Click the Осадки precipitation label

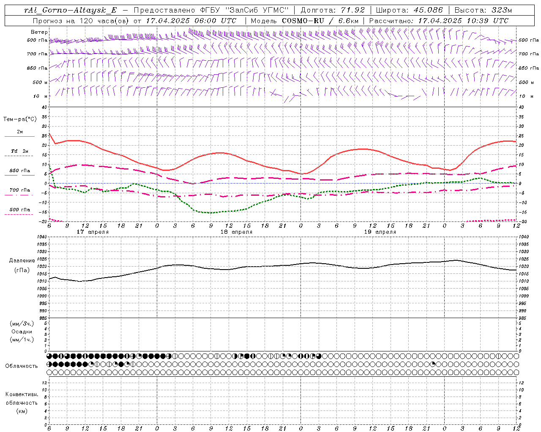(22, 332)
